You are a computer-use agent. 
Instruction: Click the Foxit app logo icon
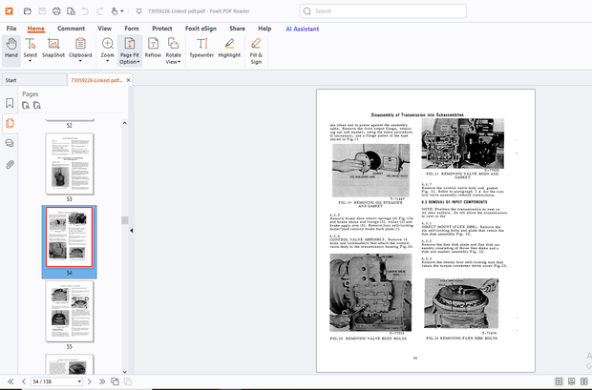(9, 10)
